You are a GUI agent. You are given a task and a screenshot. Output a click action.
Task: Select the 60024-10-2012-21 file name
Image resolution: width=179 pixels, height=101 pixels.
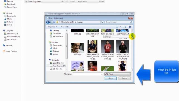tap(108, 34)
